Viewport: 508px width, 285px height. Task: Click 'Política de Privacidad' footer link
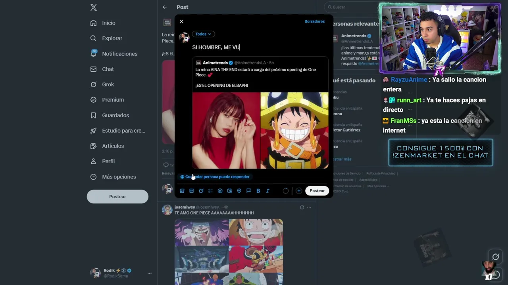pos(380,173)
